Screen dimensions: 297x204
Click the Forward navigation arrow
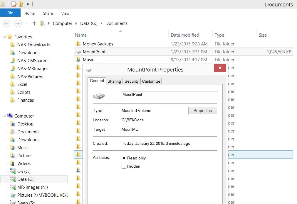point(18,23)
